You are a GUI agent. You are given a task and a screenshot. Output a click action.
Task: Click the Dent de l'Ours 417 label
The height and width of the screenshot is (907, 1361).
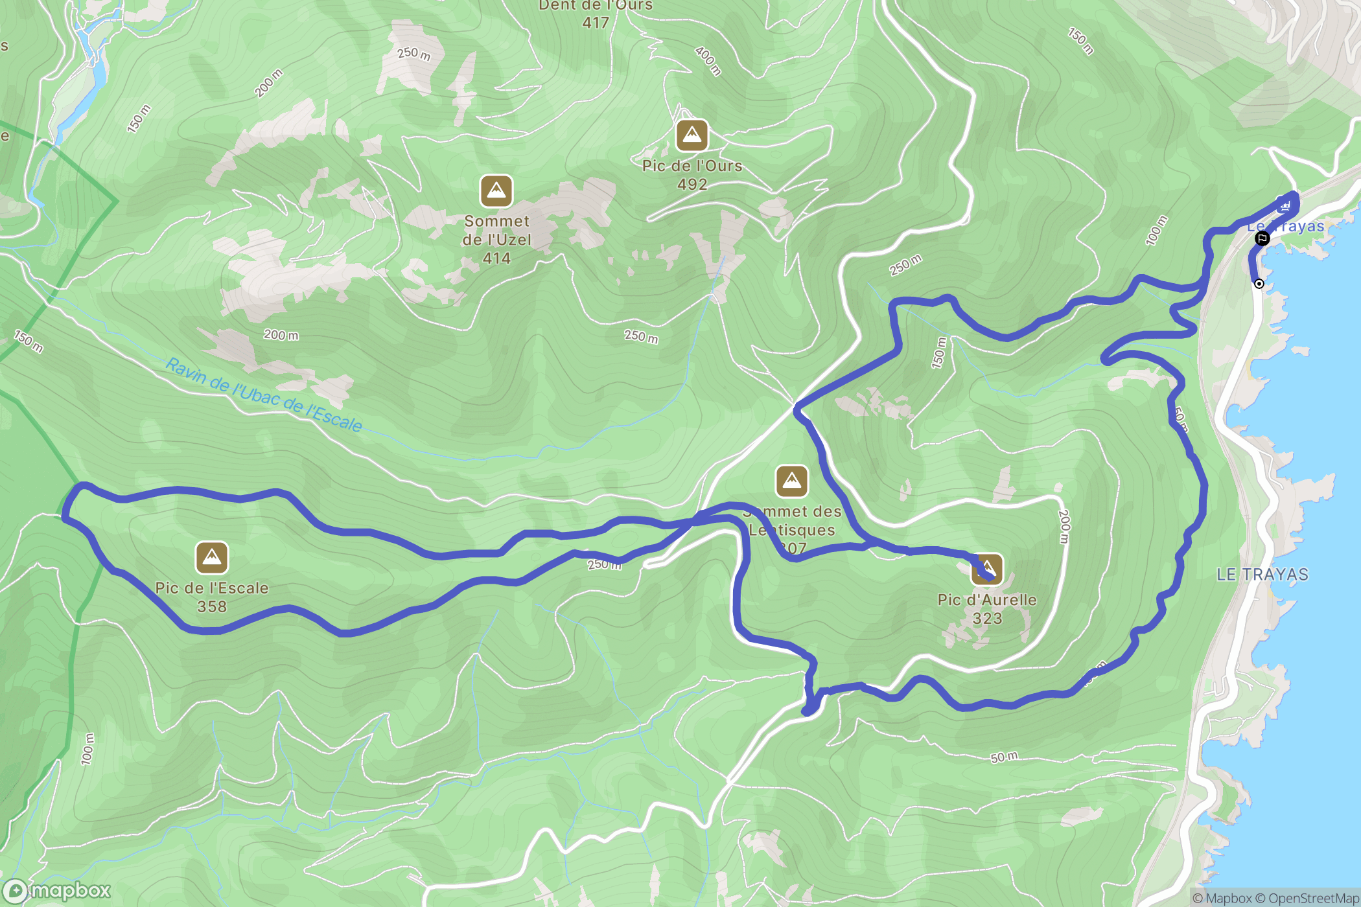pyautogui.click(x=596, y=14)
